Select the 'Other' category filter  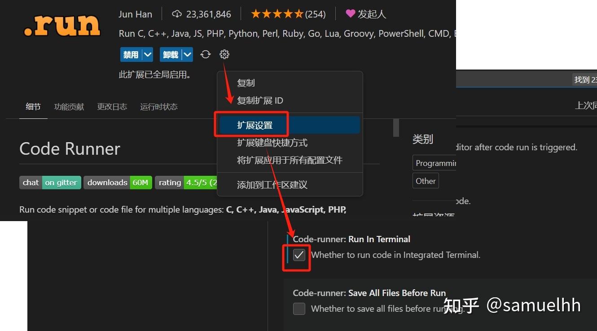[425, 181]
